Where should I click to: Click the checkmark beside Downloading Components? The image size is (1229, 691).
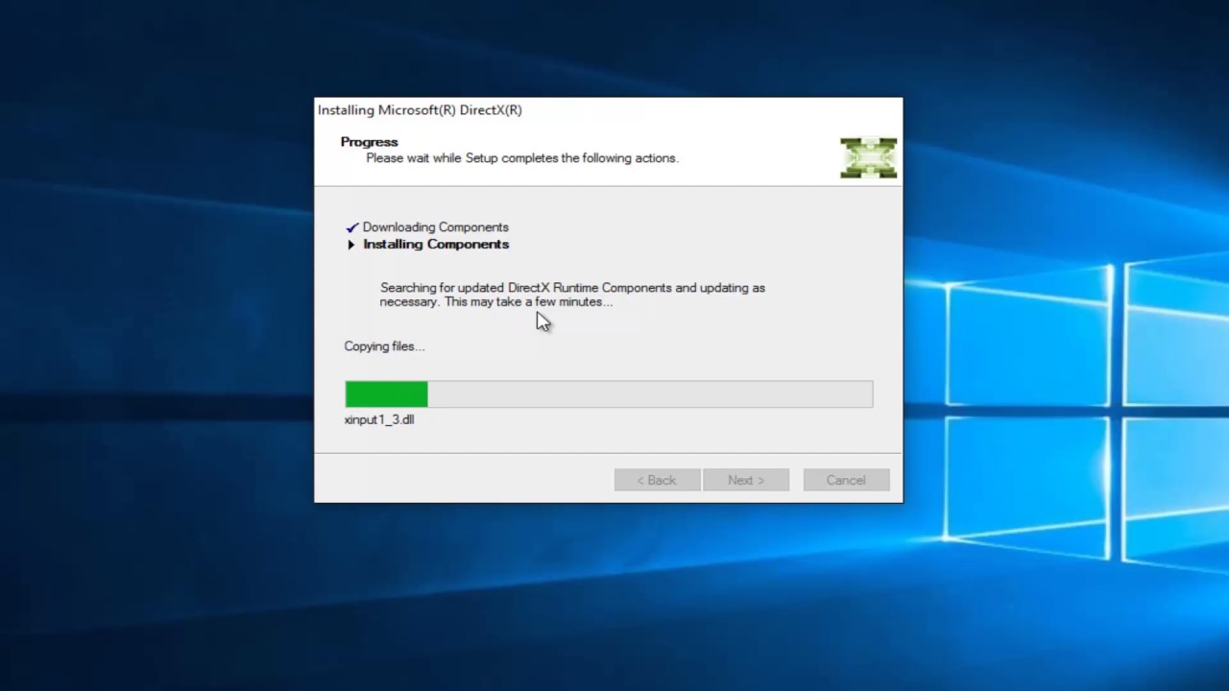pos(351,227)
